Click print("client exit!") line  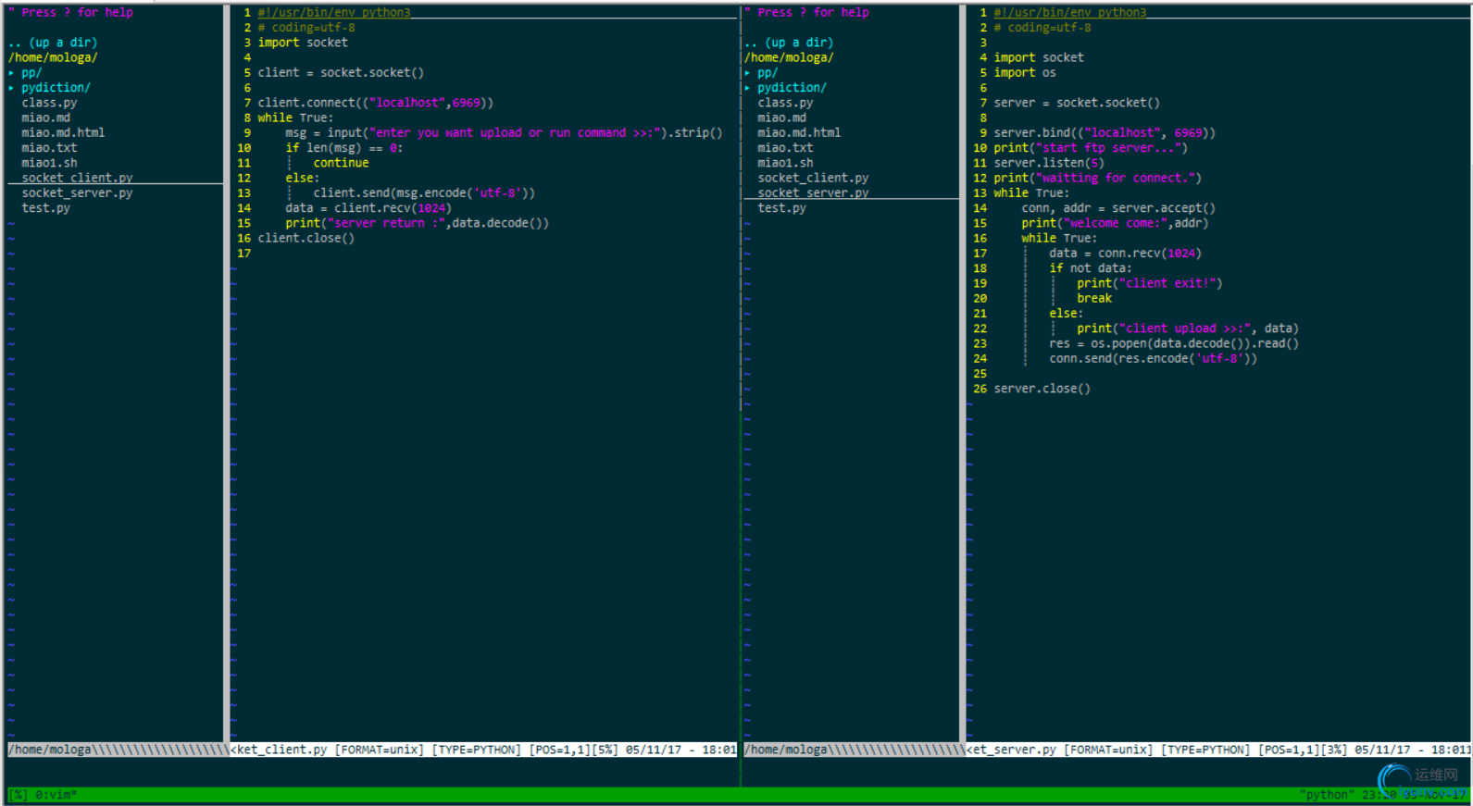pos(1149,283)
